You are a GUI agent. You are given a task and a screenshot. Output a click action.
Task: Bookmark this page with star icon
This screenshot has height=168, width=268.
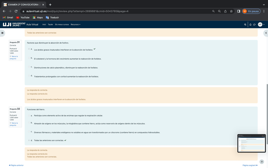(x=231, y=11)
